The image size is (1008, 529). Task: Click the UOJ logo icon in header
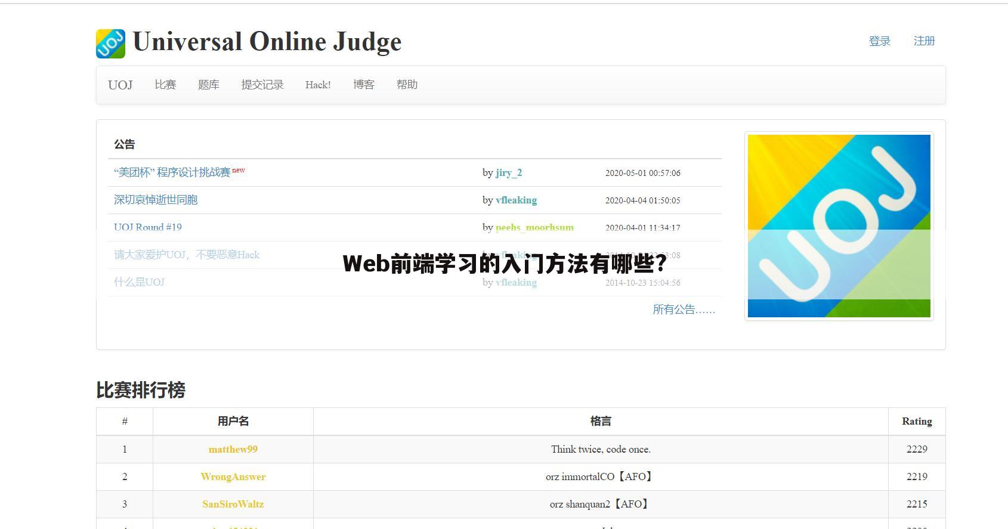coord(110,44)
